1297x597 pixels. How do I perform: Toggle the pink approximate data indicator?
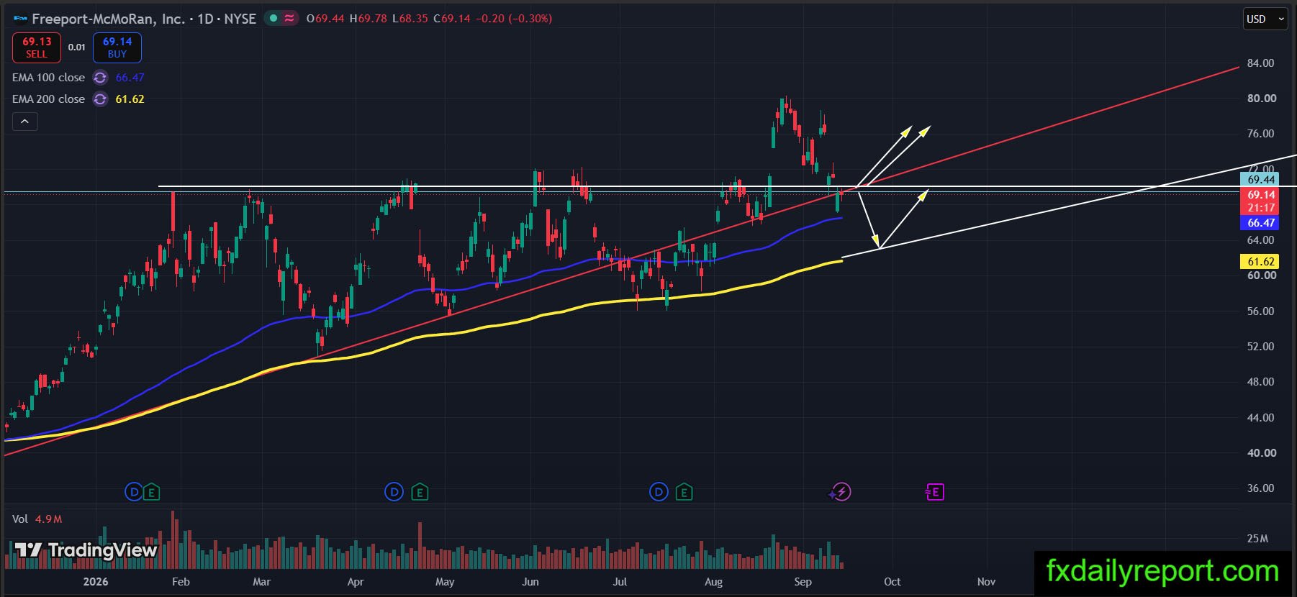click(289, 19)
